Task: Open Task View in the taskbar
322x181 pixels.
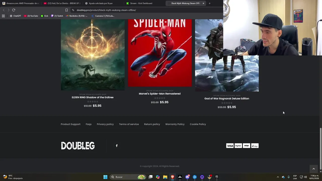Action: 150,177
